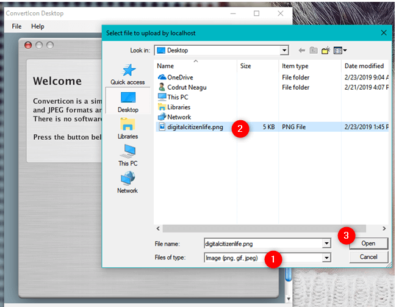Open the File menu in ConvertIcon
Viewport: 399px width, 307px height.
tap(16, 26)
